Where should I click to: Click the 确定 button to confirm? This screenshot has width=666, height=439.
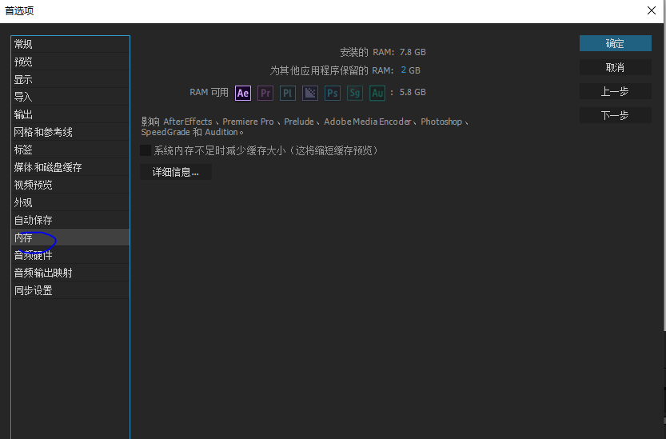[615, 43]
